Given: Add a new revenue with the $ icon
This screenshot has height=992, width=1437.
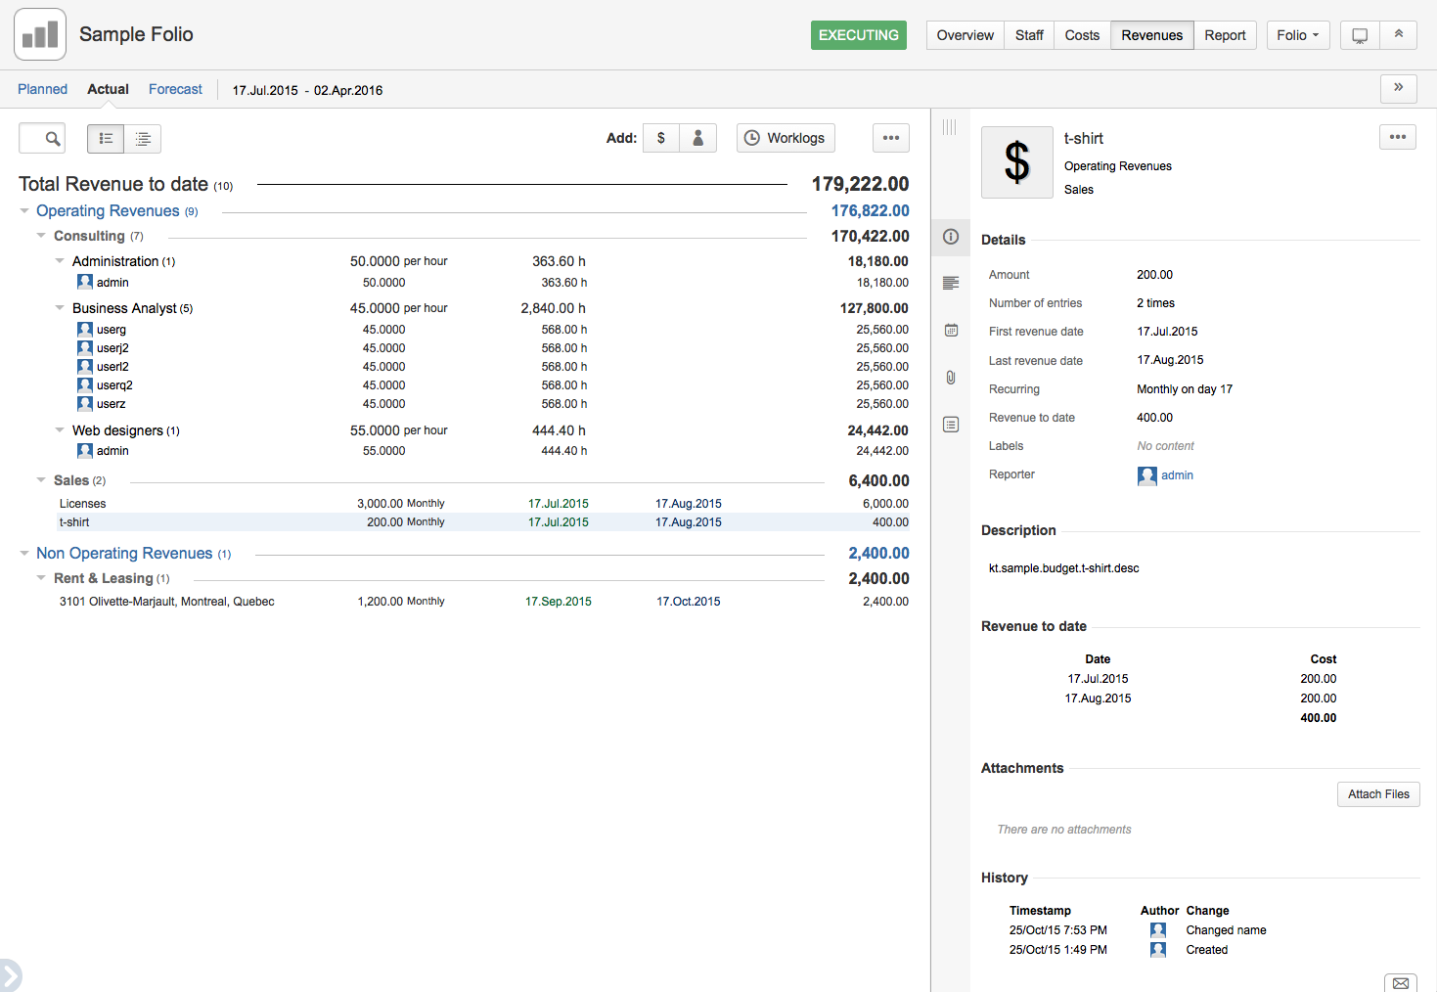Looking at the screenshot, I should pos(660,137).
